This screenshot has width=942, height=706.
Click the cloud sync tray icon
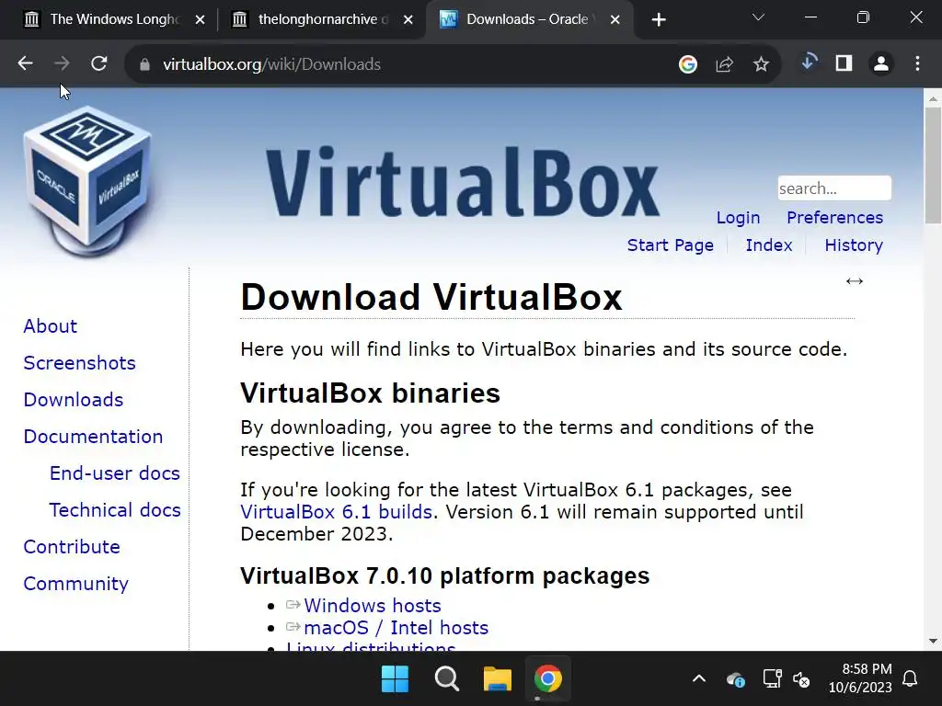click(736, 679)
